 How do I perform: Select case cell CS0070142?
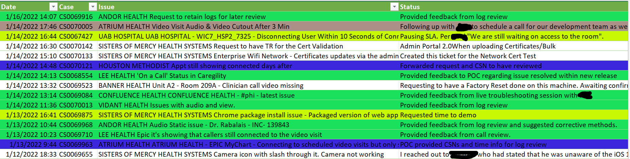pyautogui.click(x=78, y=46)
